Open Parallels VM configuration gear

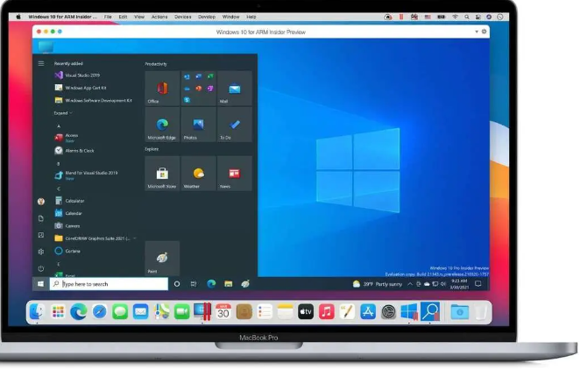(484, 32)
